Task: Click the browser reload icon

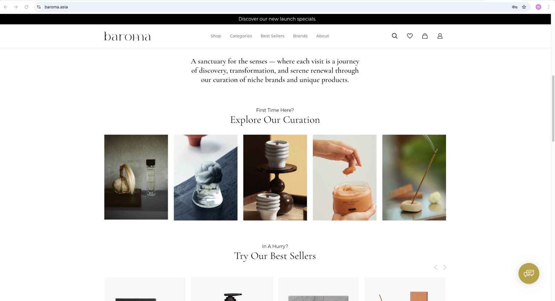Action: tap(26, 7)
